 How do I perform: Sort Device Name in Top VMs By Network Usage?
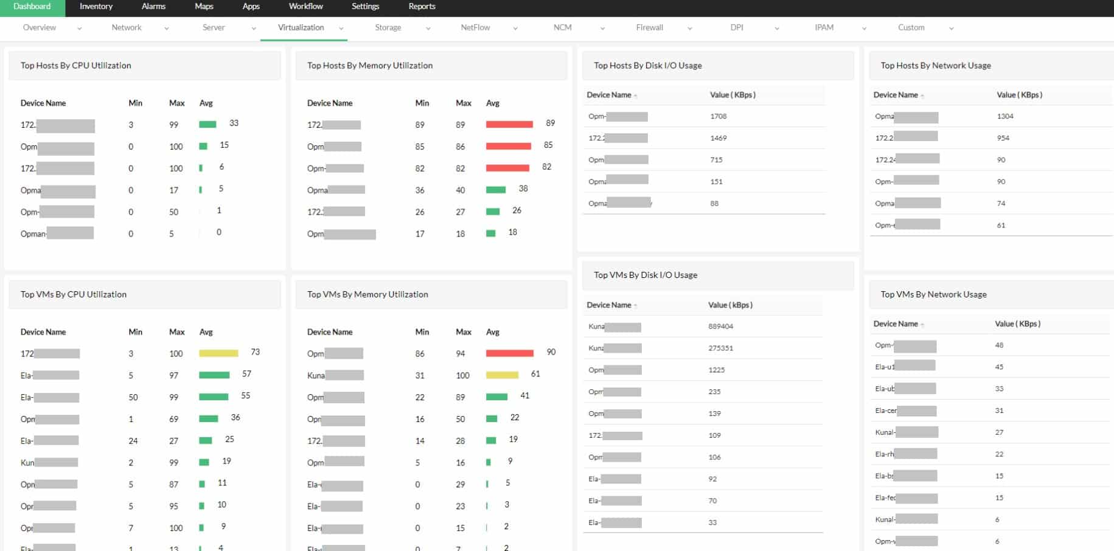(924, 324)
